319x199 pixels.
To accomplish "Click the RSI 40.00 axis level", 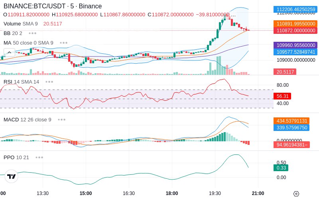I will (x=283, y=103).
